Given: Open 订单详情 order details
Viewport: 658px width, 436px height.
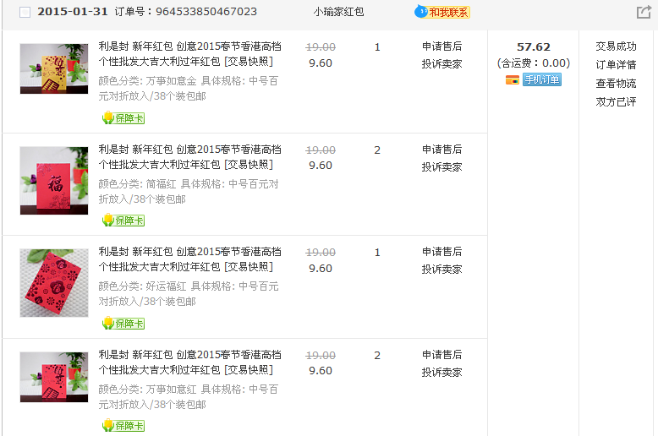Looking at the screenshot, I should [616, 65].
